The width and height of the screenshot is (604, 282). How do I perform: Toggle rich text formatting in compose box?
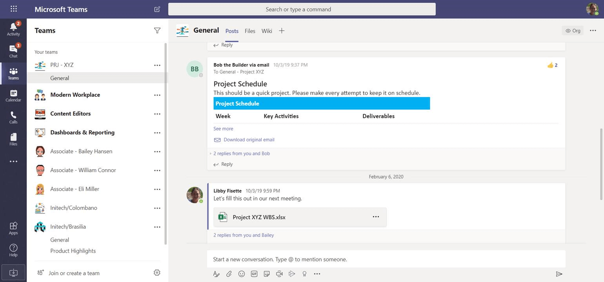[x=216, y=274]
